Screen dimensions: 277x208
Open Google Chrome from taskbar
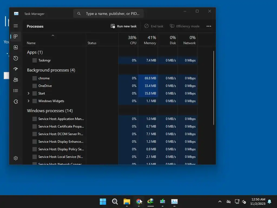139,201
